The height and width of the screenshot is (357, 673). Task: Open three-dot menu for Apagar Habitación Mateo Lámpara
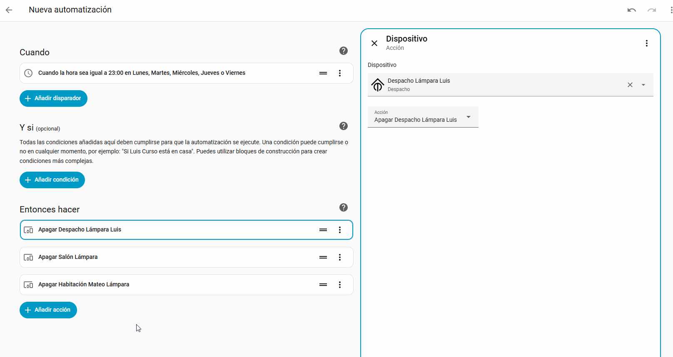tap(340, 285)
